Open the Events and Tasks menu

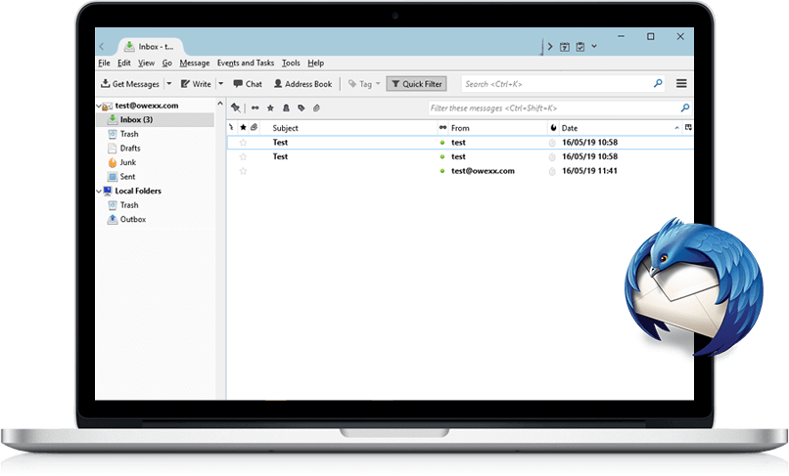[x=246, y=63]
